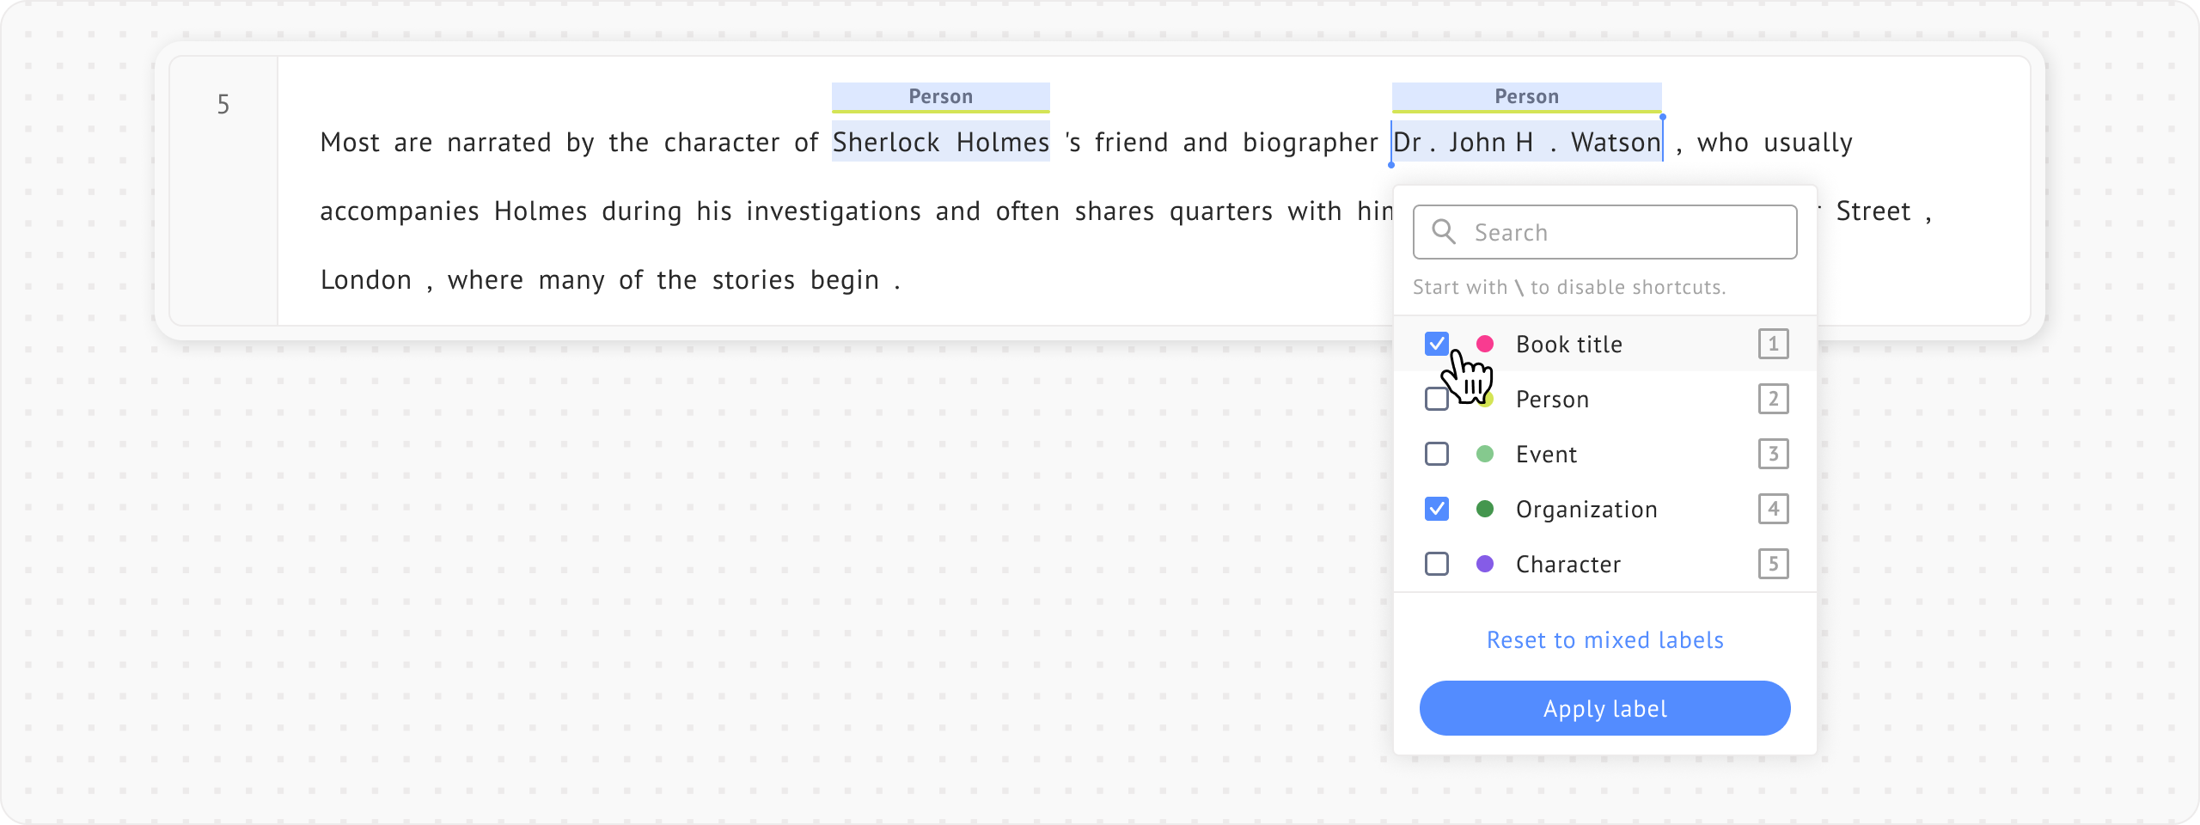
Task: Click the shortcut key 2 badge
Action: 1773,399
